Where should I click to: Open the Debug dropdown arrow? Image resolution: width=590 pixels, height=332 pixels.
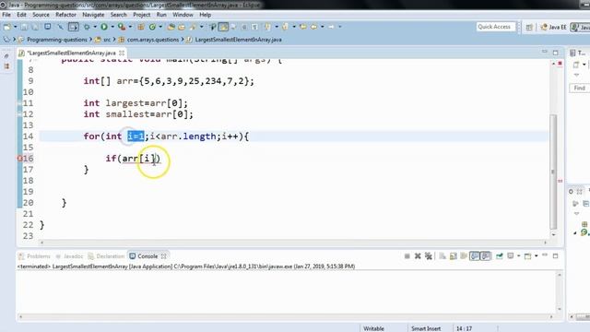point(95,27)
